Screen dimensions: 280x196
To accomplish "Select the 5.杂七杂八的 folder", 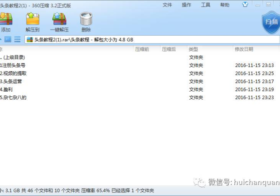I will tap(14, 97).
